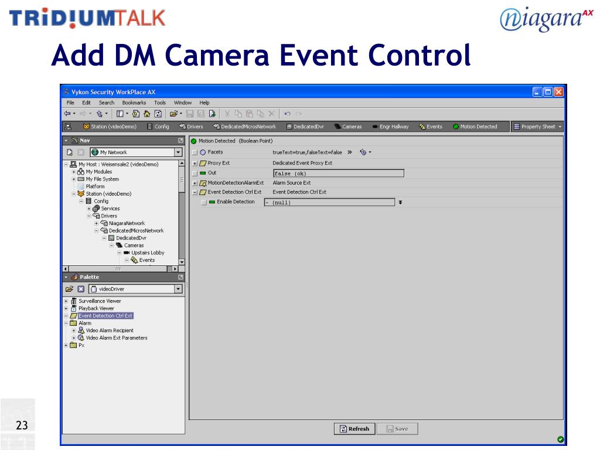Collapse the Event Detection Ctrl Ext property
Screen dimensions: 600x450
coord(195,192)
